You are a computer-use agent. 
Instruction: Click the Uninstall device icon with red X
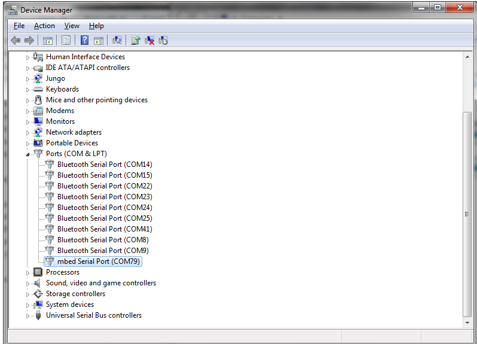pyautogui.click(x=149, y=40)
